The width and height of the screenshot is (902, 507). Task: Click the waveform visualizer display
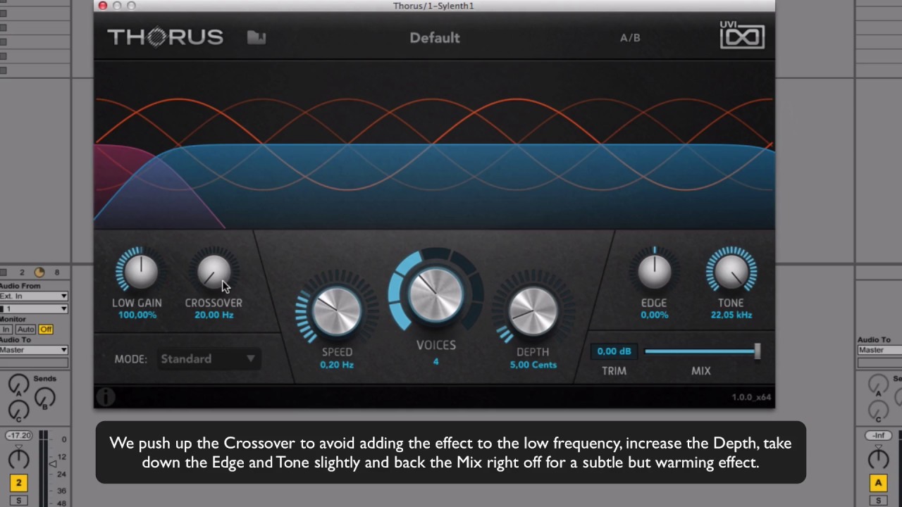[434, 144]
